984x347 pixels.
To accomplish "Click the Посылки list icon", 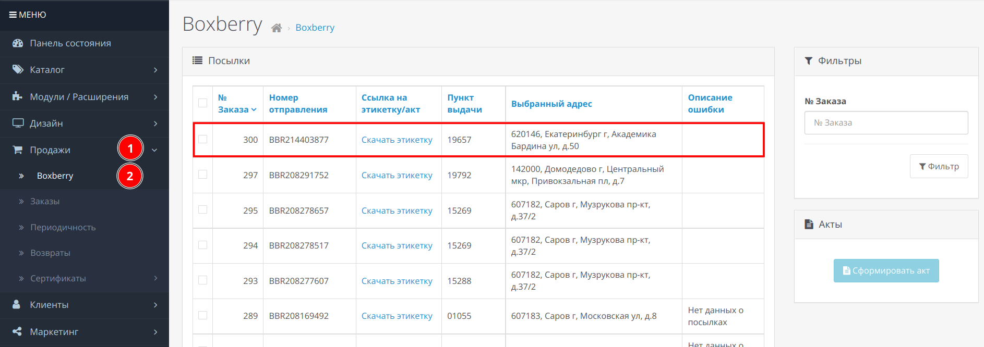I will [197, 60].
